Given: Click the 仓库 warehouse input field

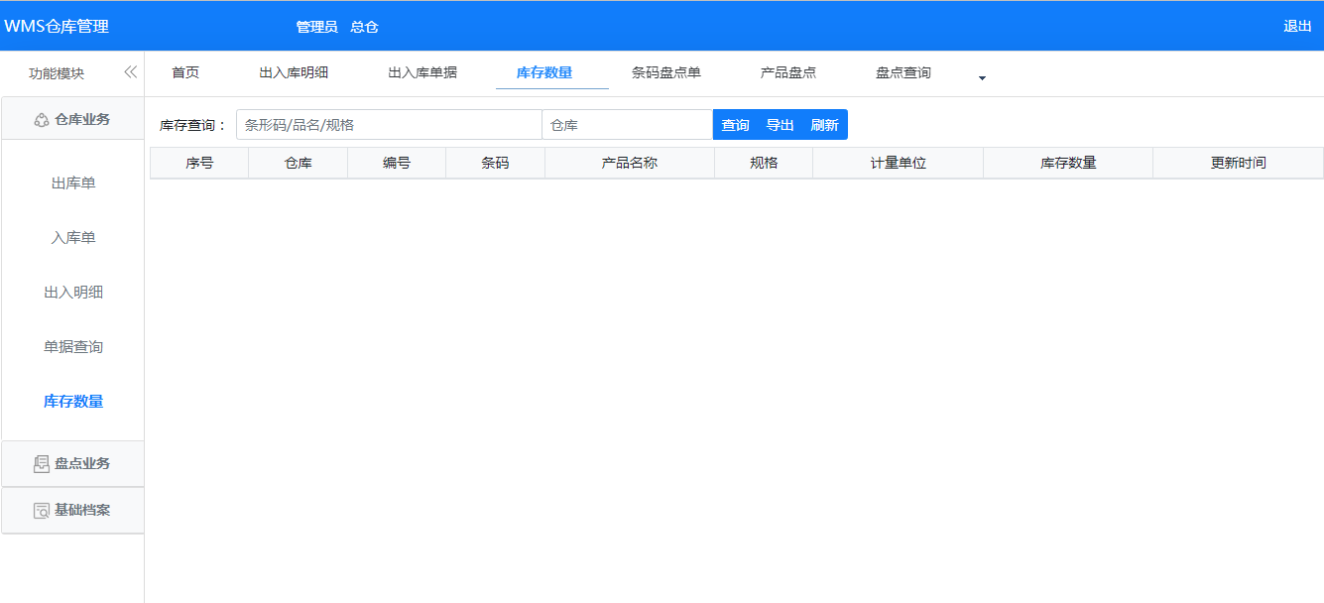Looking at the screenshot, I should (x=627, y=125).
